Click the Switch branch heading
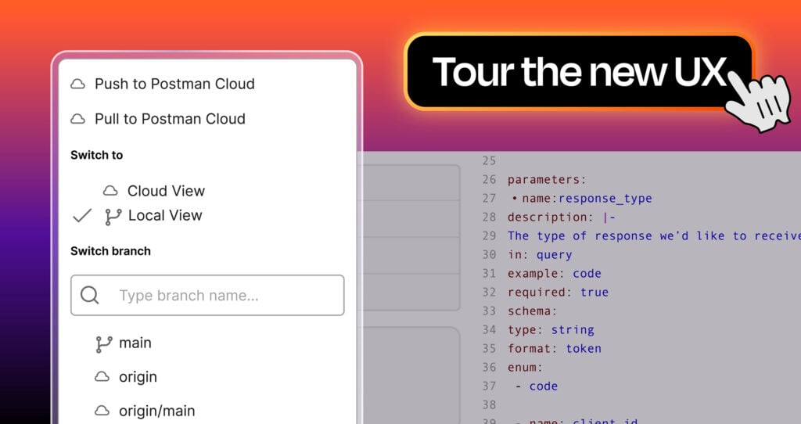The width and height of the screenshot is (801, 424). [x=110, y=251]
